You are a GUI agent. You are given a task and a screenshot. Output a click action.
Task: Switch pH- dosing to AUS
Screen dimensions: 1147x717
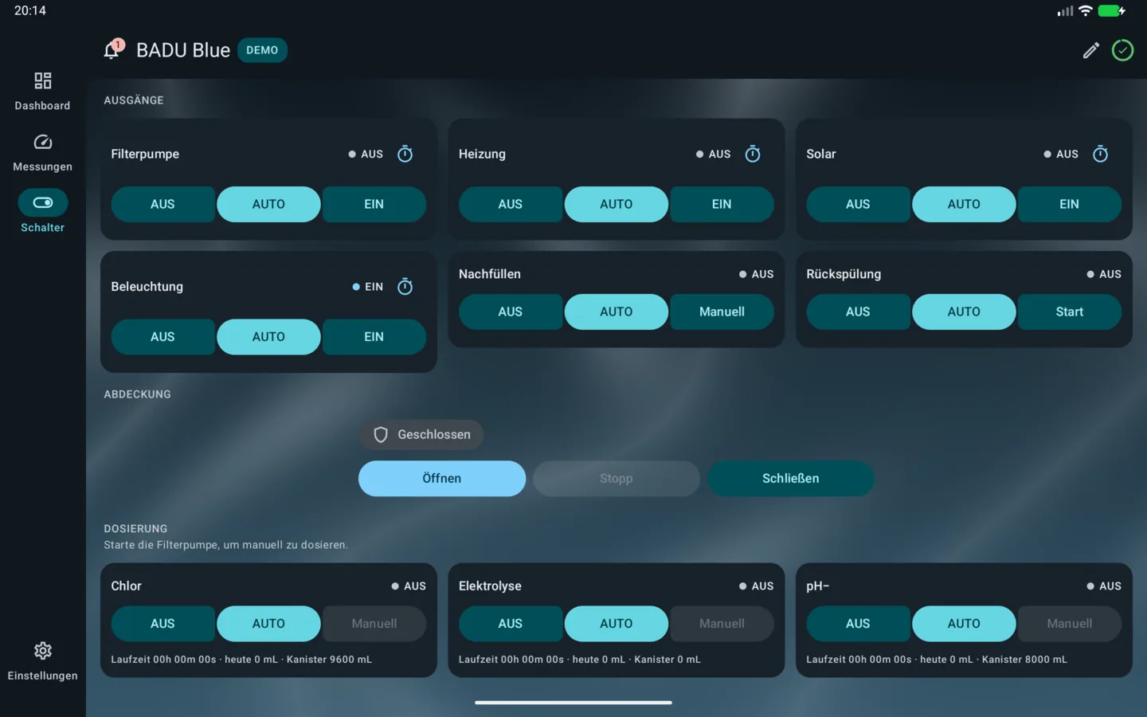click(858, 624)
